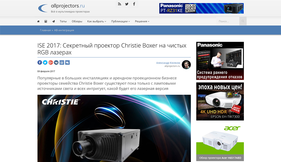This screenshot has width=281, height=162.
Task: Open the calculator icon in navigation bar
Action: [46, 21]
